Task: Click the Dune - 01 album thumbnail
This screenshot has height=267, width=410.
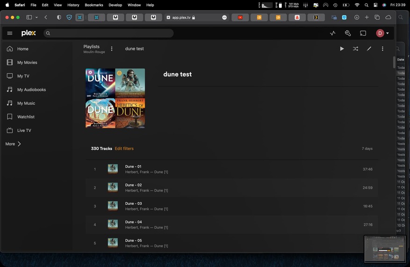Action: click(x=113, y=169)
